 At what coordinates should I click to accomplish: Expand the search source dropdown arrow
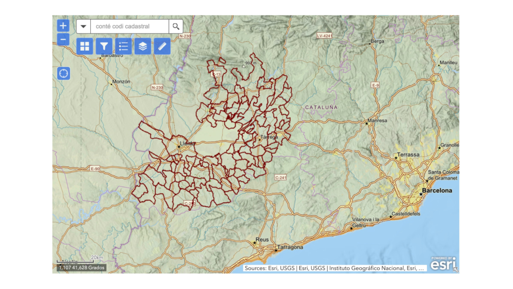pyautogui.click(x=83, y=27)
